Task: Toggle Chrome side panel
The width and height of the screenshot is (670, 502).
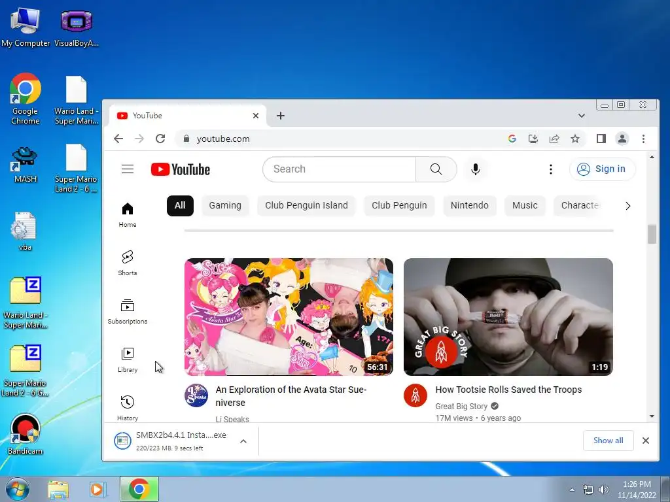Action: [601, 139]
